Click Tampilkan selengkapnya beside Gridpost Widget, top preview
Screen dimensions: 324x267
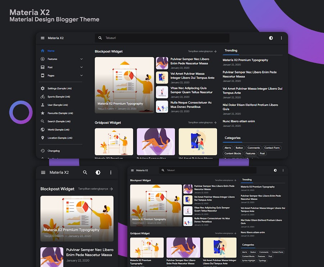pos(202,123)
